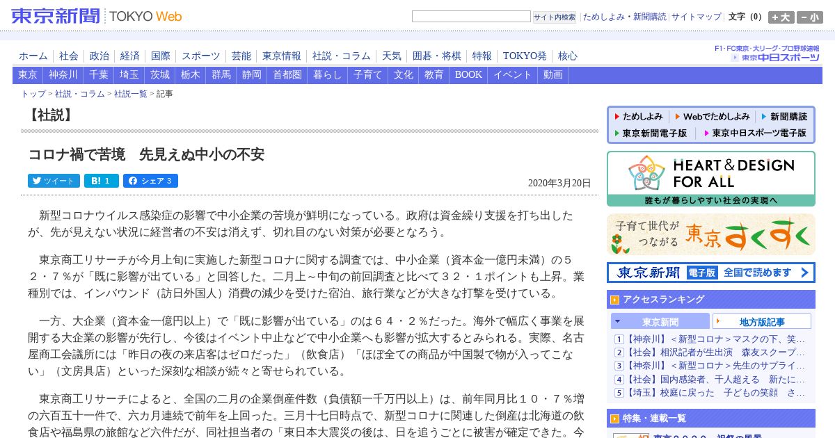835x438 pixels.
Task: Open 社説・コラム in top menu
Action: pos(342,56)
